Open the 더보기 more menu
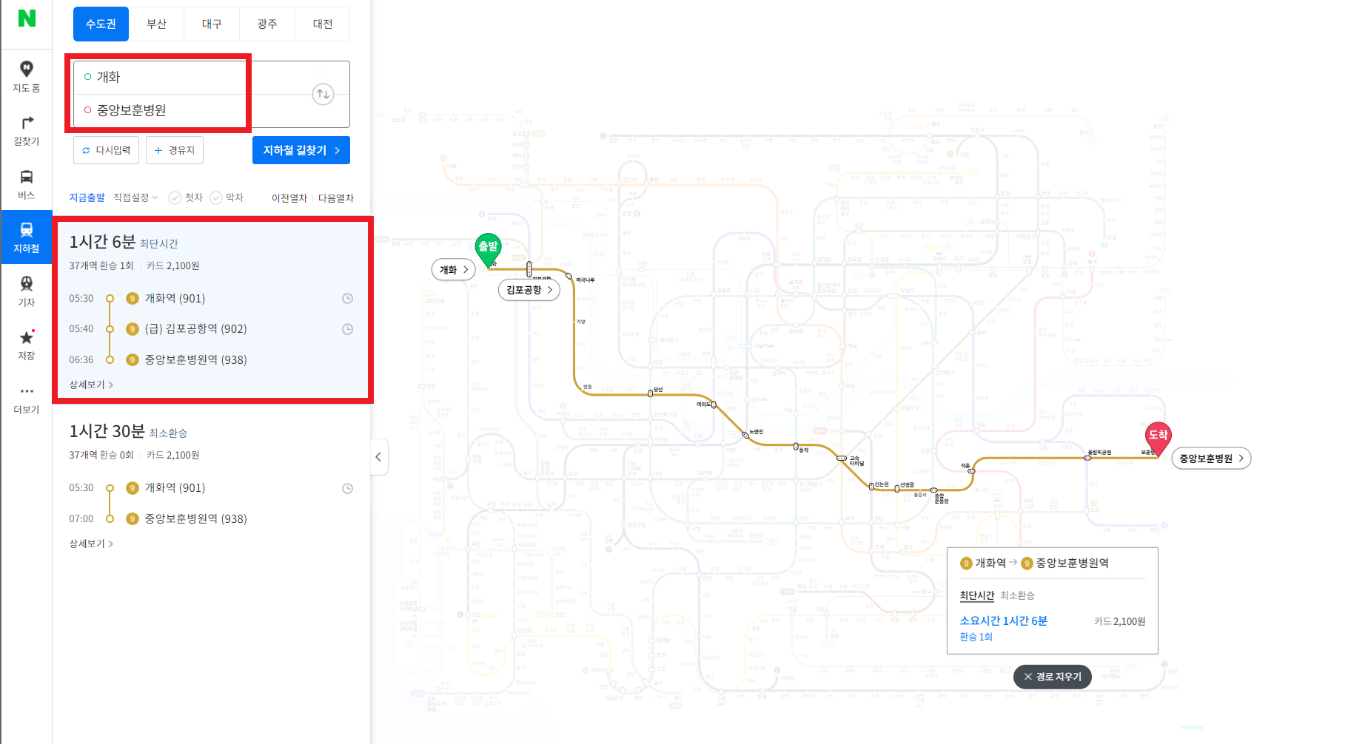Image resolution: width=1368 pixels, height=744 pixels. pos(27,399)
